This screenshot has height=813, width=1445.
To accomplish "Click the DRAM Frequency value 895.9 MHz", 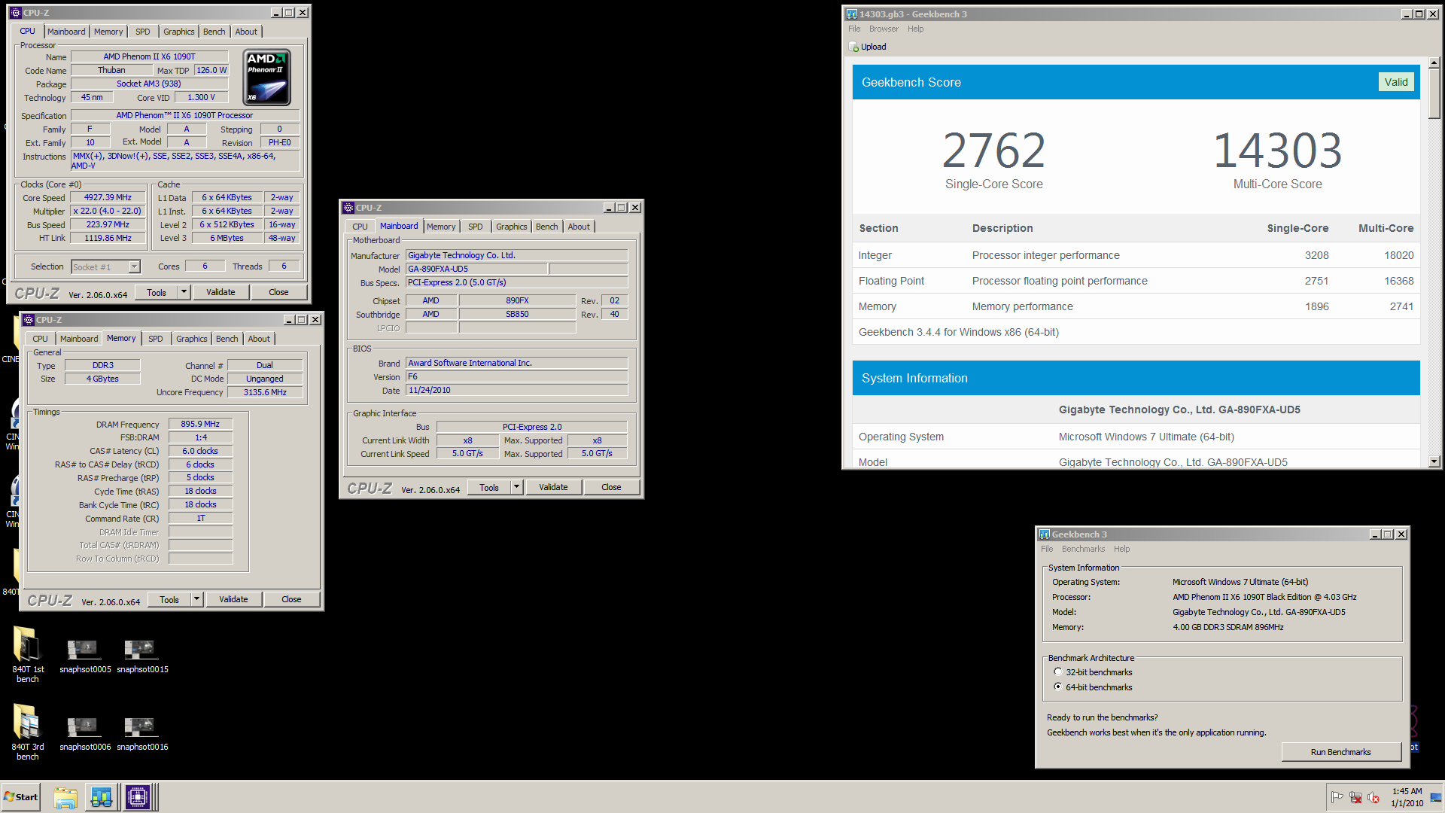I will click(x=200, y=424).
